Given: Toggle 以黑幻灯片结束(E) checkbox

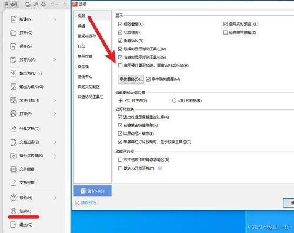Looking at the screenshot, I should (x=120, y=133).
